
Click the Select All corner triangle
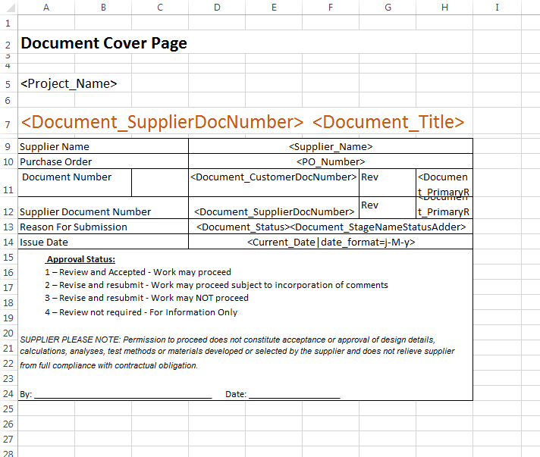point(10,8)
